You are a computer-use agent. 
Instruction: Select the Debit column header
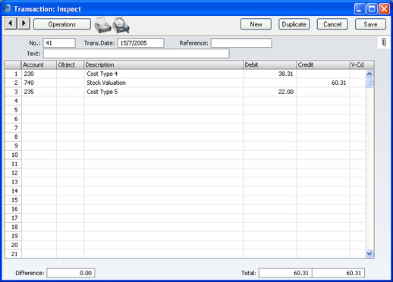coord(270,65)
